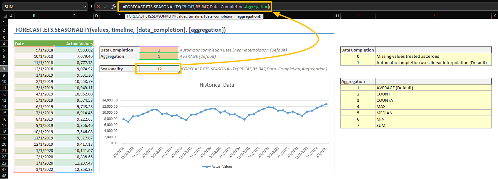Cancel the formula entry with the X icon
Viewport: 498px width, 179px height.
tap(99, 7)
